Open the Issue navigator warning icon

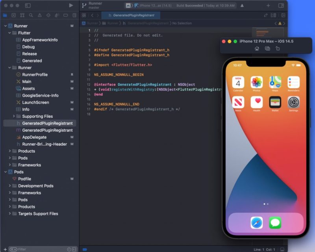click(40, 15)
